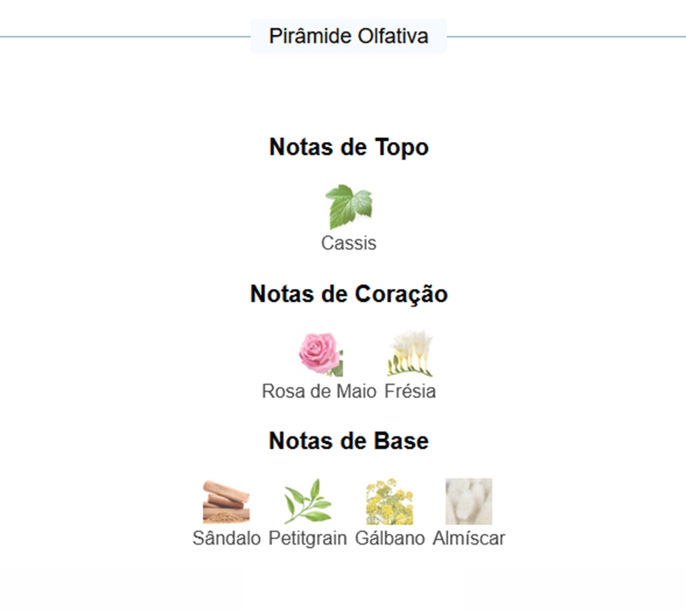Click the Sândalo wood sticks icon
This screenshot has height=610, width=686.
pyautogui.click(x=226, y=502)
